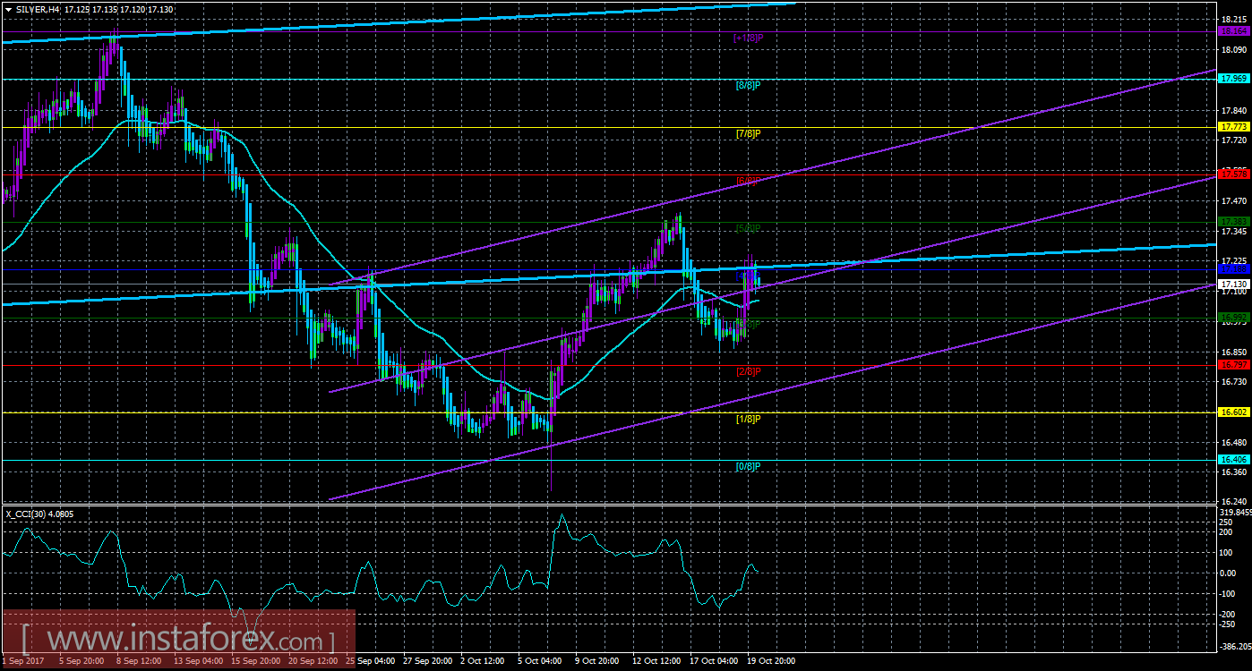
Task: Click the [8/8]P Murray level label
Action: click(x=748, y=85)
